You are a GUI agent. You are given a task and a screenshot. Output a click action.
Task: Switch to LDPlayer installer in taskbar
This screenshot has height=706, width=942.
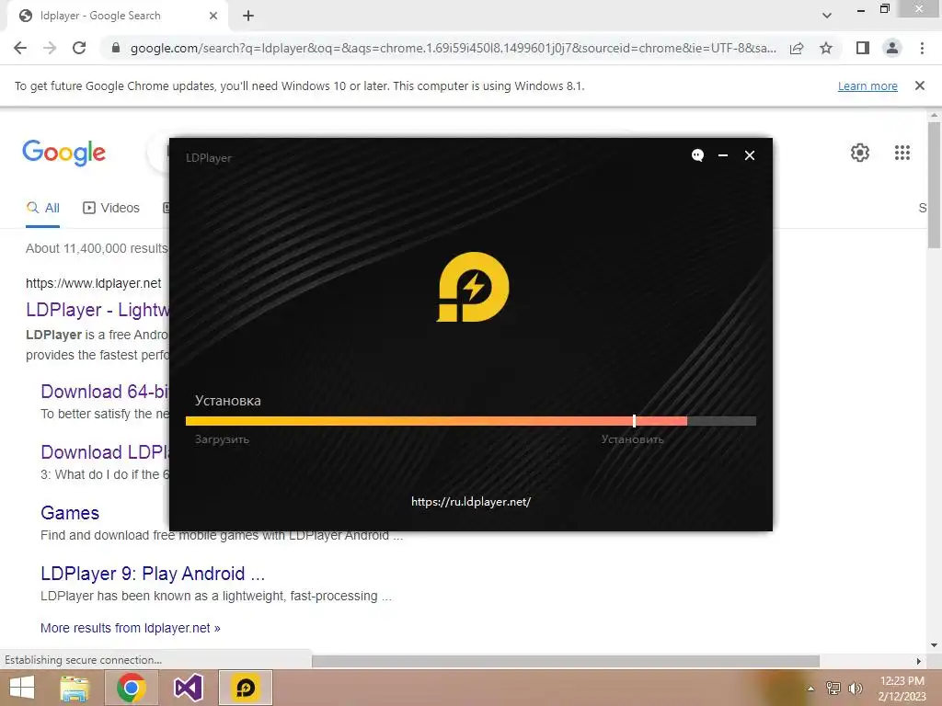pos(245,688)
